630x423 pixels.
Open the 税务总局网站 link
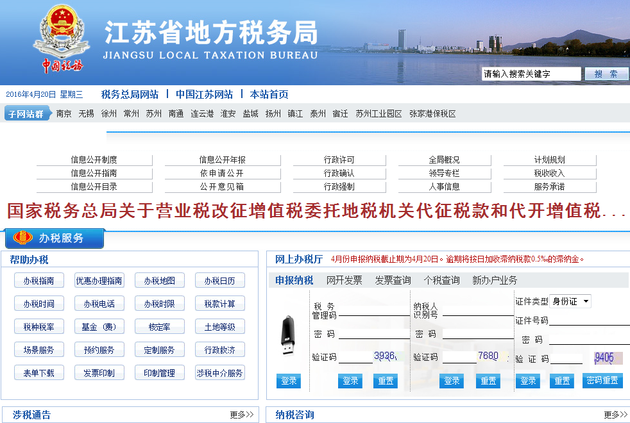click(x=130, y=94)
